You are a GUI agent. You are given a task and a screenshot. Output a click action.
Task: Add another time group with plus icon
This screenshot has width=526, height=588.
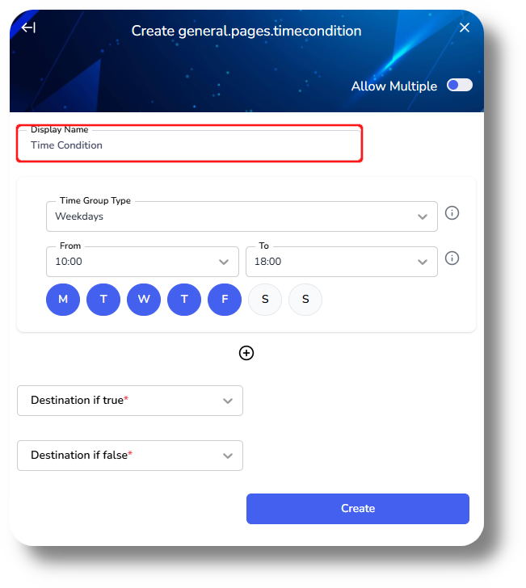pos(246,353)
